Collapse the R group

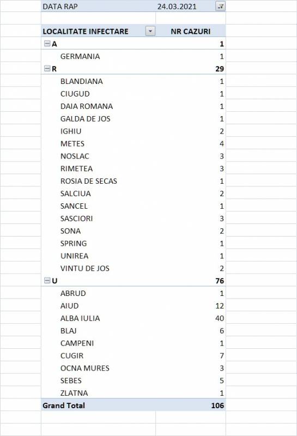pyautogui.click(x=47, y=69)
